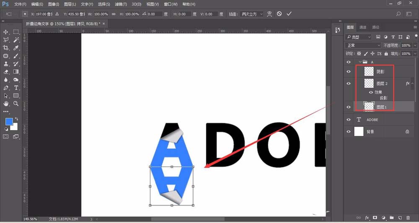
Task: Select the Brush tool
Action: [x=16, y=56]
